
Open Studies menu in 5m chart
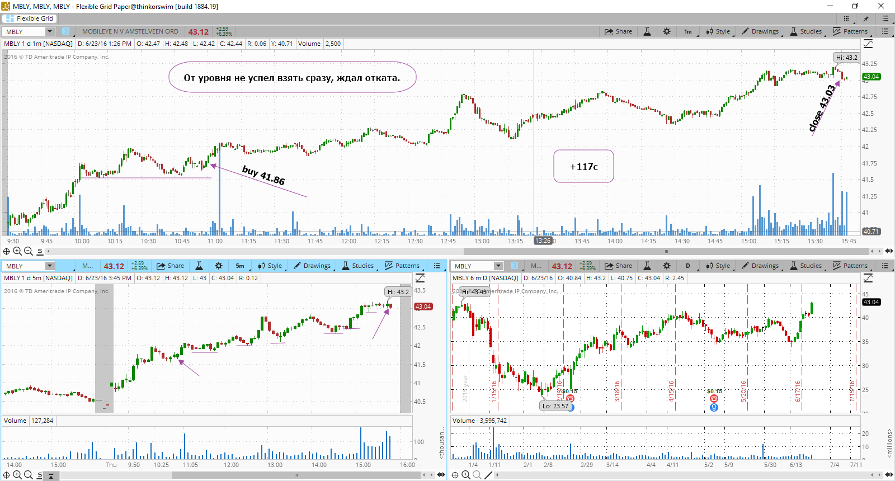click(358, 266)
